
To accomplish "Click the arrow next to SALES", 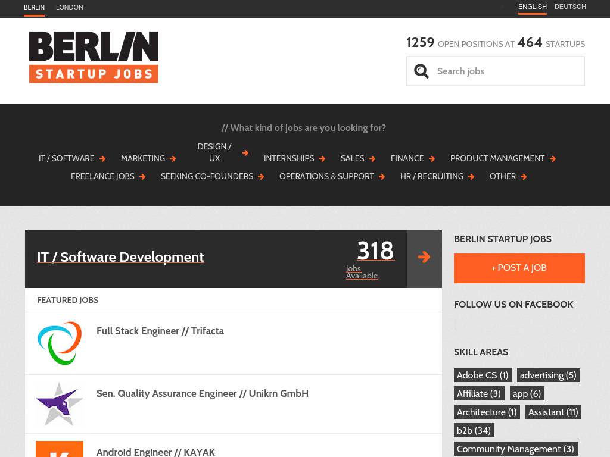I will 372,159.
